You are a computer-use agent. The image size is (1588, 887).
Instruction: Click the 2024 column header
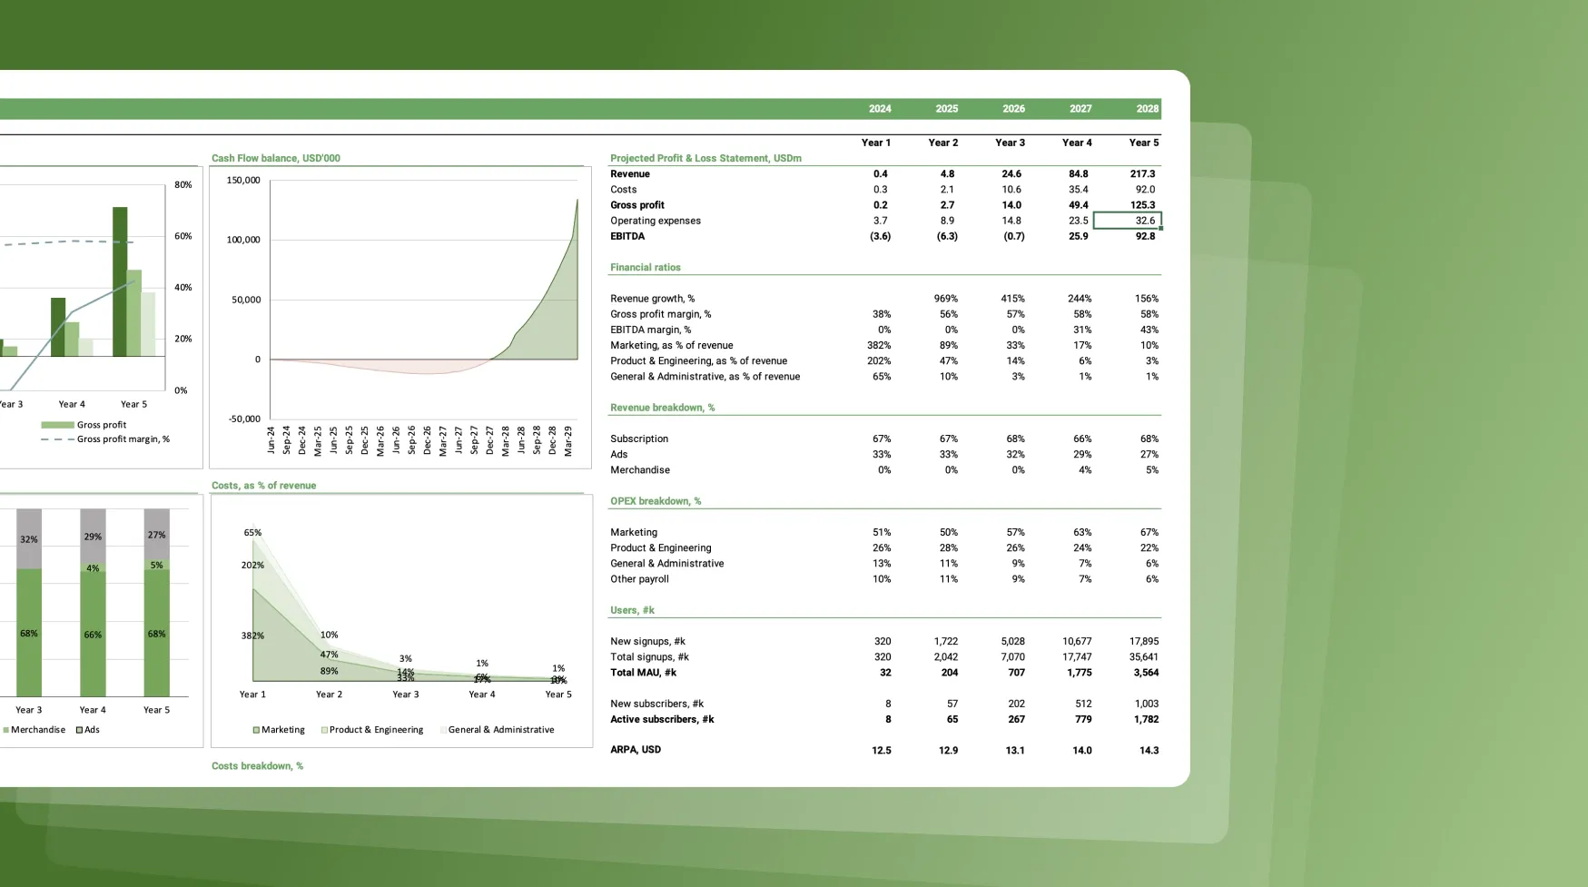point(879,109)
